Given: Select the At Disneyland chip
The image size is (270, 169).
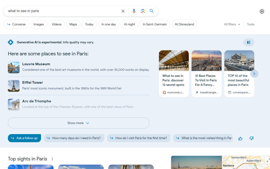Looking at the screenshot, I should [184, 24].
